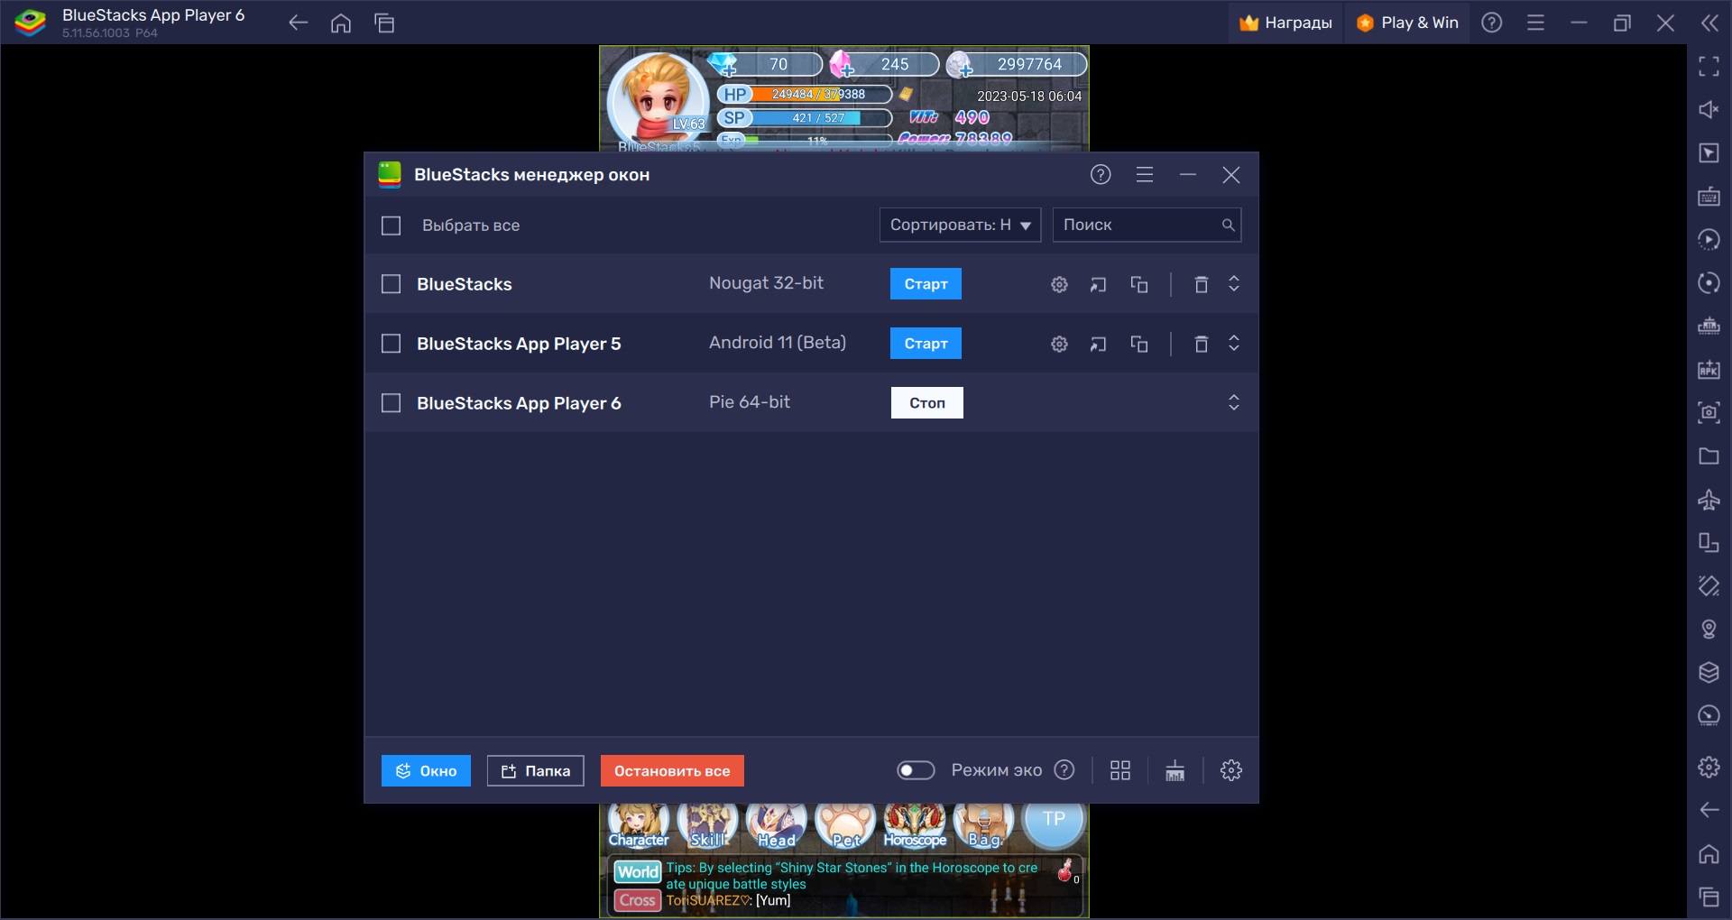1732x920 pixels.
Task: Arrange instance windows with grid icon
Action: 1120,770
